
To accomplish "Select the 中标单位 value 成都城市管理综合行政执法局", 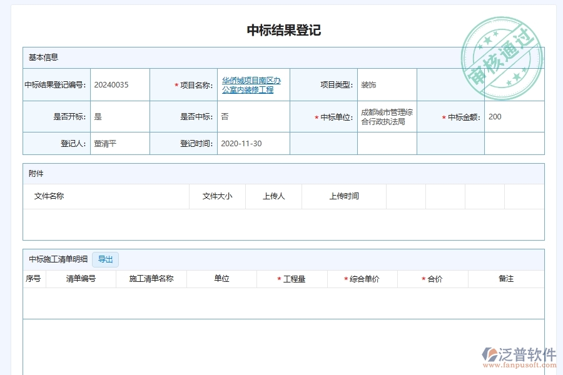I will pyautogui.click(x=383, y=116).
